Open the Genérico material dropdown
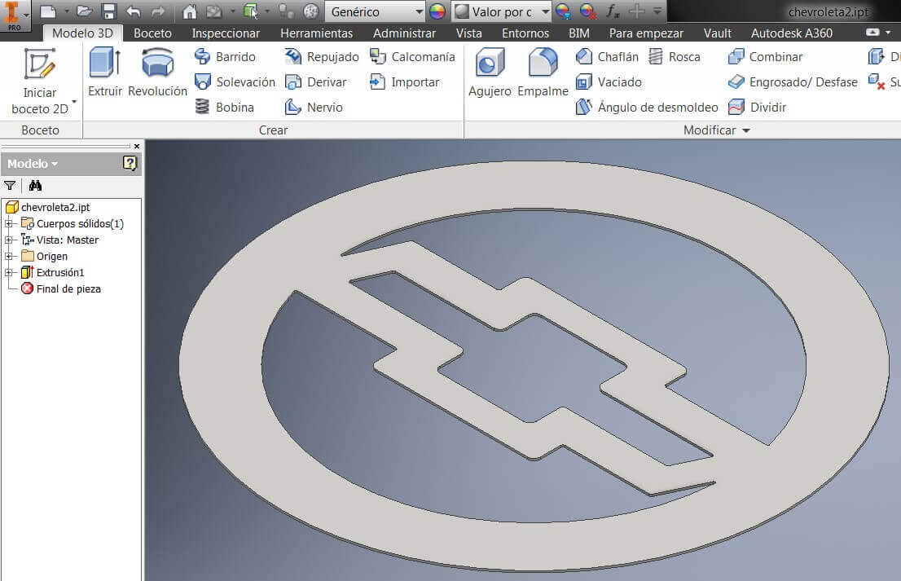The width and height of the screenshot is (901, 581). coord(376,11)
